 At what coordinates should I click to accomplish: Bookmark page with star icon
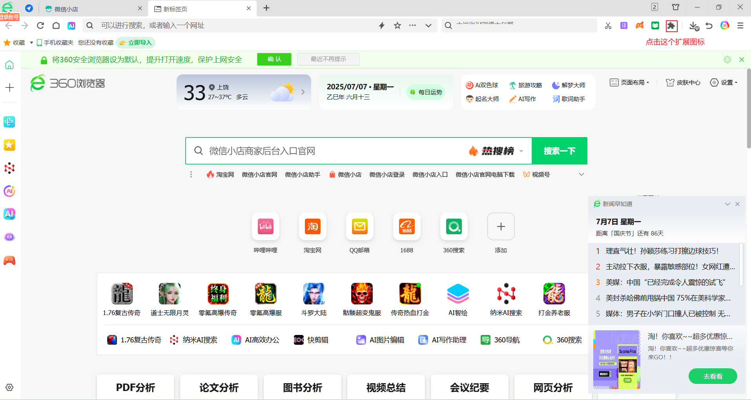point(397,25)
